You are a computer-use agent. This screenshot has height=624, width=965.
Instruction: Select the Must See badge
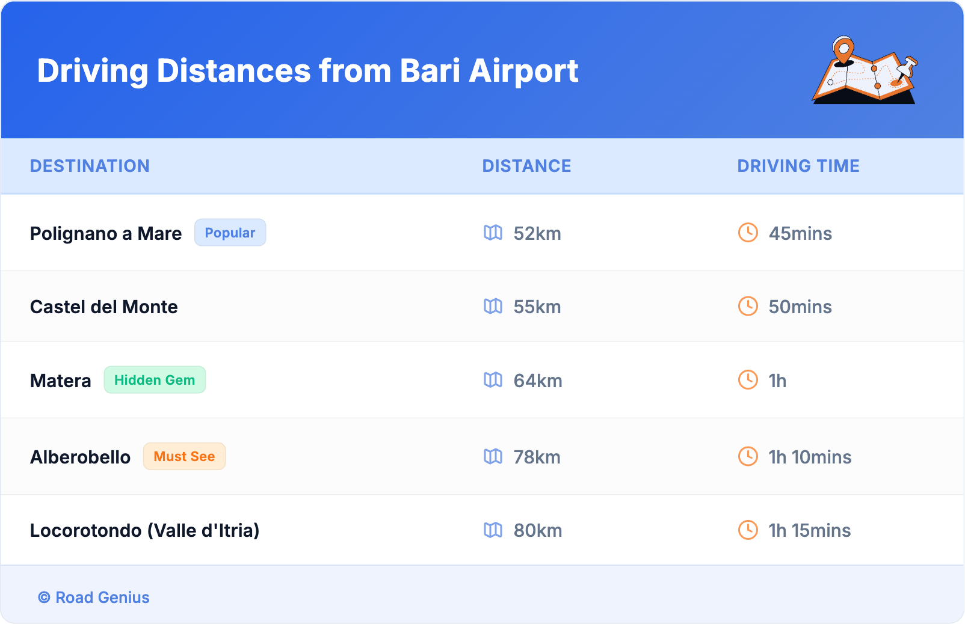(184, 456)
